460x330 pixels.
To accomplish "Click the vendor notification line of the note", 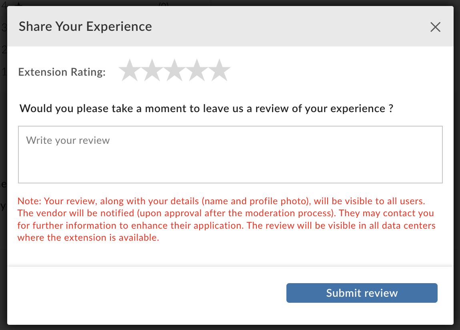I will 225,213.
